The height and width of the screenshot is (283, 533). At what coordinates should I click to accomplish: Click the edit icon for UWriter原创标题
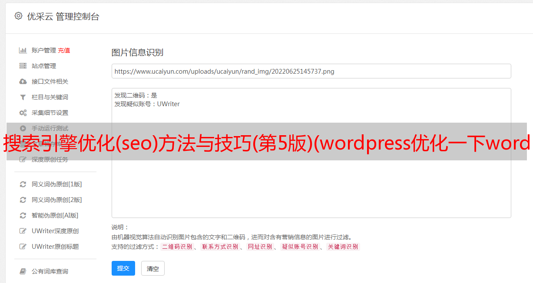23,247
